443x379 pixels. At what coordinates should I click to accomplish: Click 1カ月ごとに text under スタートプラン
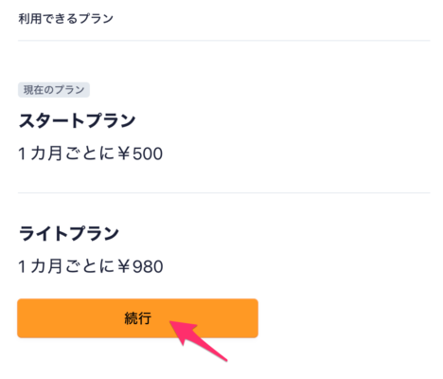pos(67,153)
